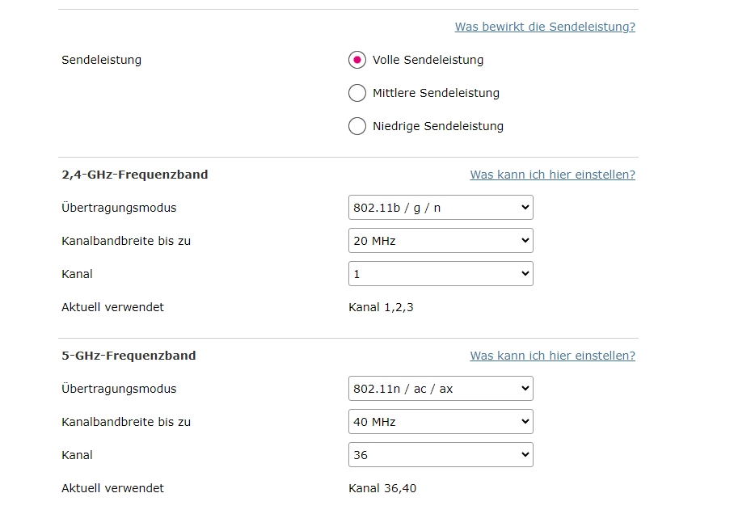The width and height of the screenshot is (734, 510).
Task: Click the 'Kanal 36,40' currently used text
Action: pyautogui.click(x=382, y=488)
